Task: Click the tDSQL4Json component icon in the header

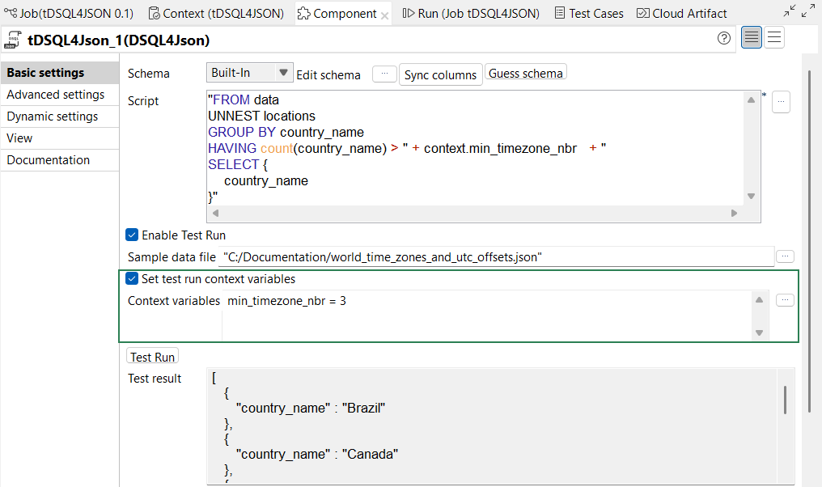Action: point(15,38)
